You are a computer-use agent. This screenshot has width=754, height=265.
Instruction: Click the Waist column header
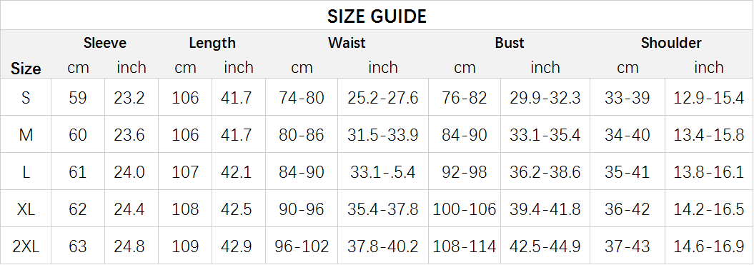point(347,43)
